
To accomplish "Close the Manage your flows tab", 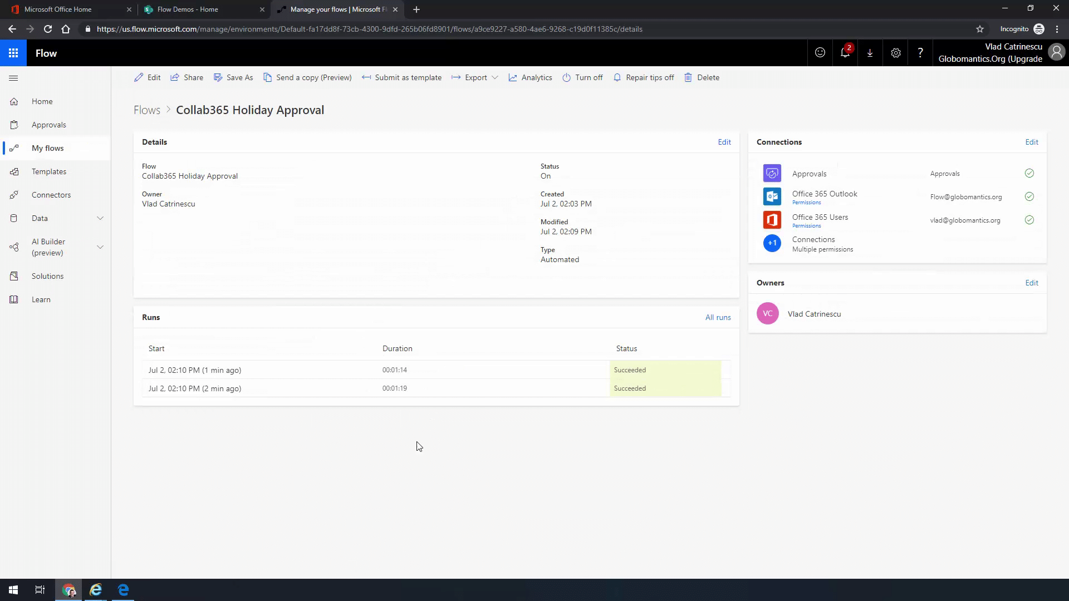I will click(x=395, y=9).
